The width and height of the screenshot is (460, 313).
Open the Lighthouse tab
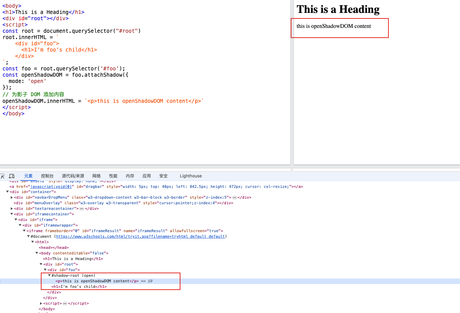[191, 176]
